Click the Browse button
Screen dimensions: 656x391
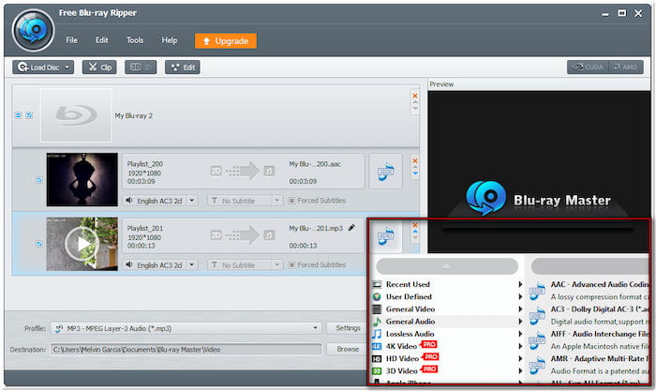click(348, 349)
